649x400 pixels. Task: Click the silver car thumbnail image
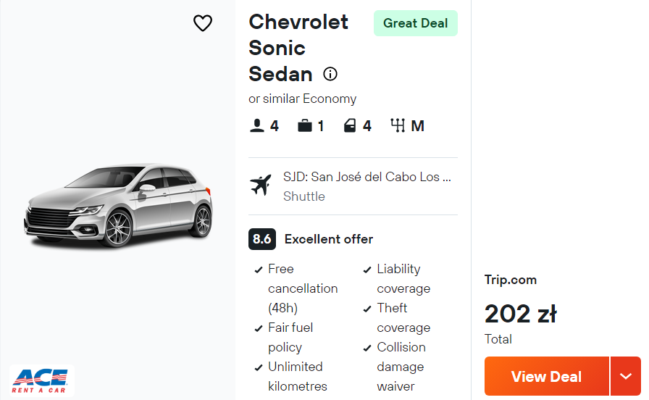tap(118, 204)
